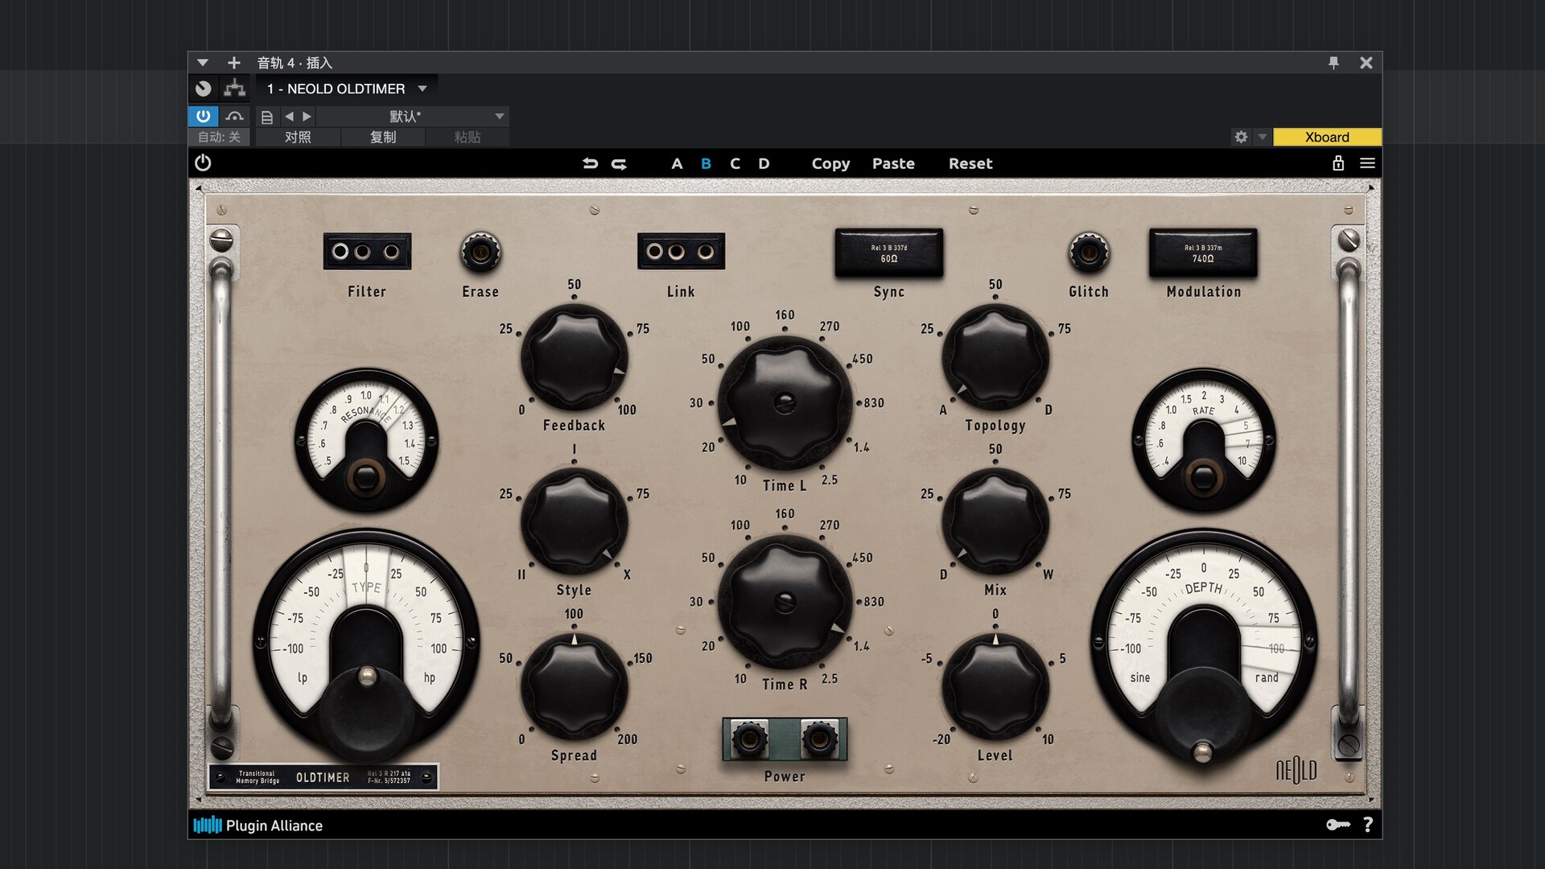
Task: Click the lock icon in plugin toolbar
Action: coord(1338,163)
